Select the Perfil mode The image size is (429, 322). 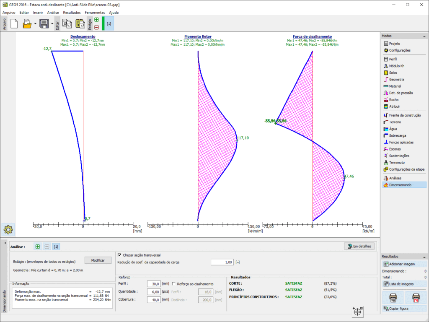pos(404,59)
